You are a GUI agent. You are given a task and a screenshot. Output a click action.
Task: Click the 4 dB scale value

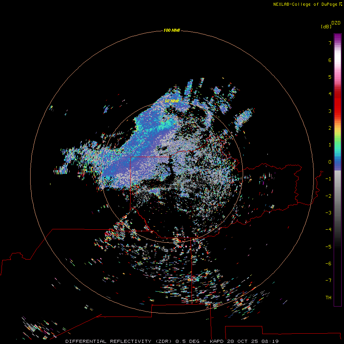(x=330, y=94)
